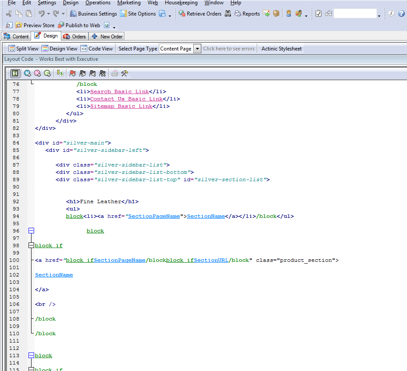Open the Select Page Type dropdown

coord(197,49)
